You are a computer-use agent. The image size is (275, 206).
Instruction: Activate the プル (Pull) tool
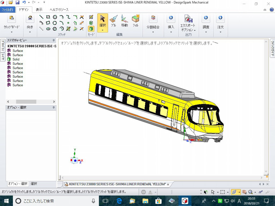[x=113, y=21]
